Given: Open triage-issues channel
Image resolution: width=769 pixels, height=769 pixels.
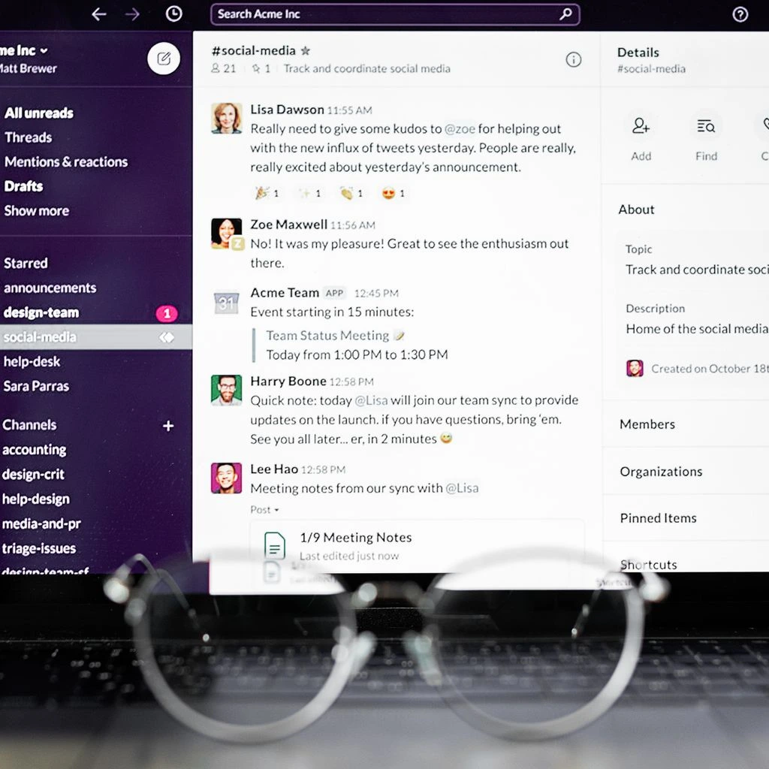Looking at the screenshot, I should coord(39,548).
